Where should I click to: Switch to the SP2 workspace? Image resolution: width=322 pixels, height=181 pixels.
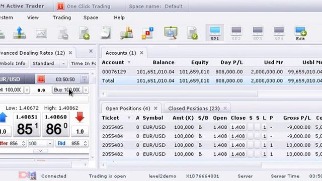[236, 33]
